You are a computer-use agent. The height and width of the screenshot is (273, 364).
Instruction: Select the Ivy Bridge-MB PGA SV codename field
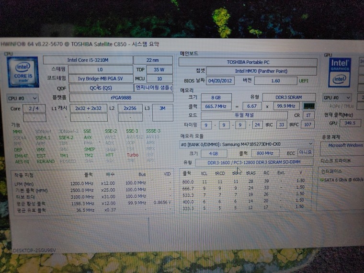tap(100, 79)
